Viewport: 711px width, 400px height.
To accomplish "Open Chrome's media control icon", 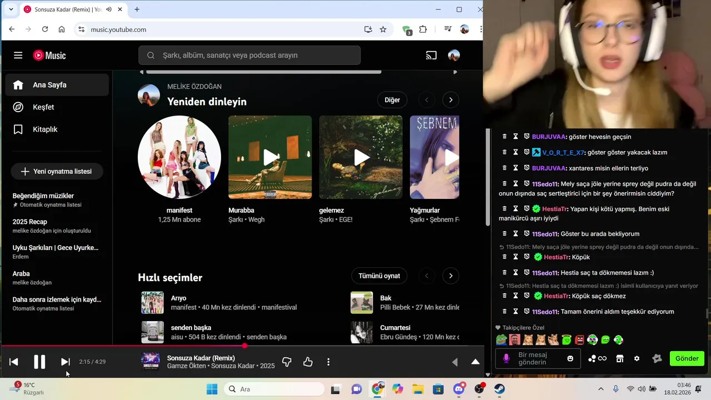I will pyautogui.click(x=448, y=29).
